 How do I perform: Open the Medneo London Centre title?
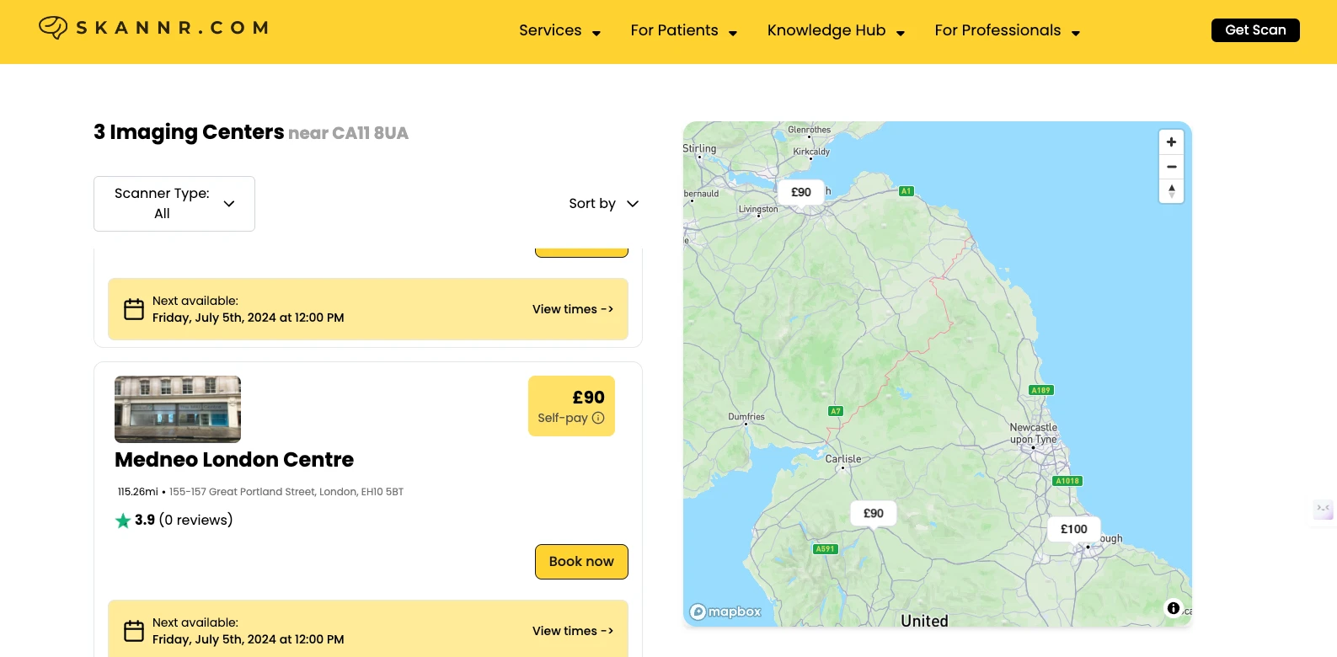(234, 460)
